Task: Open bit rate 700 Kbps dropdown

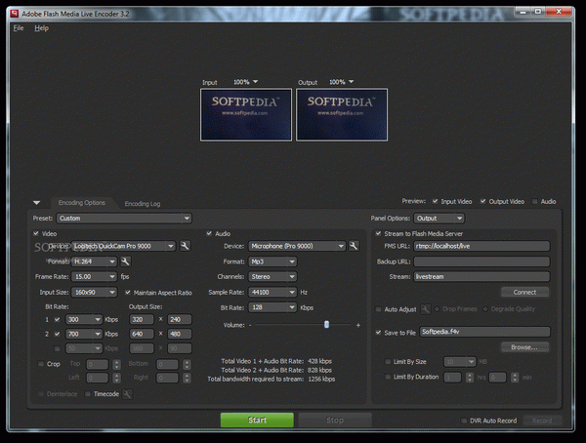Action: click(x=84, y=334)
